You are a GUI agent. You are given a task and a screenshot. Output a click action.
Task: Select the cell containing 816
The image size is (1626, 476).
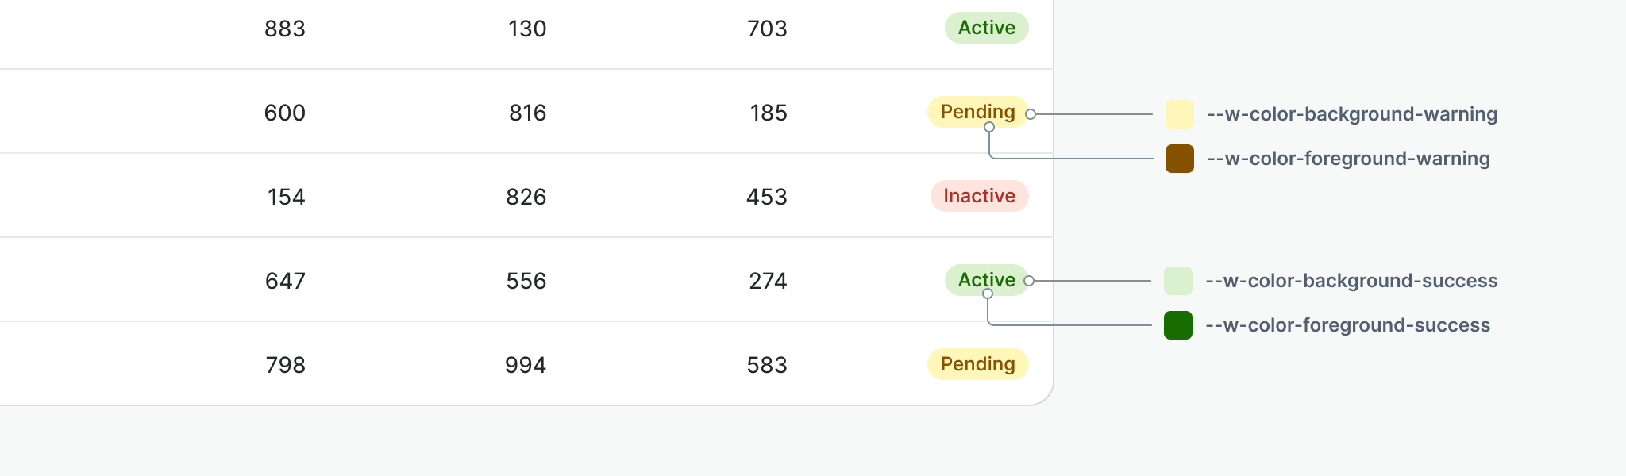(x=527, y=113)
